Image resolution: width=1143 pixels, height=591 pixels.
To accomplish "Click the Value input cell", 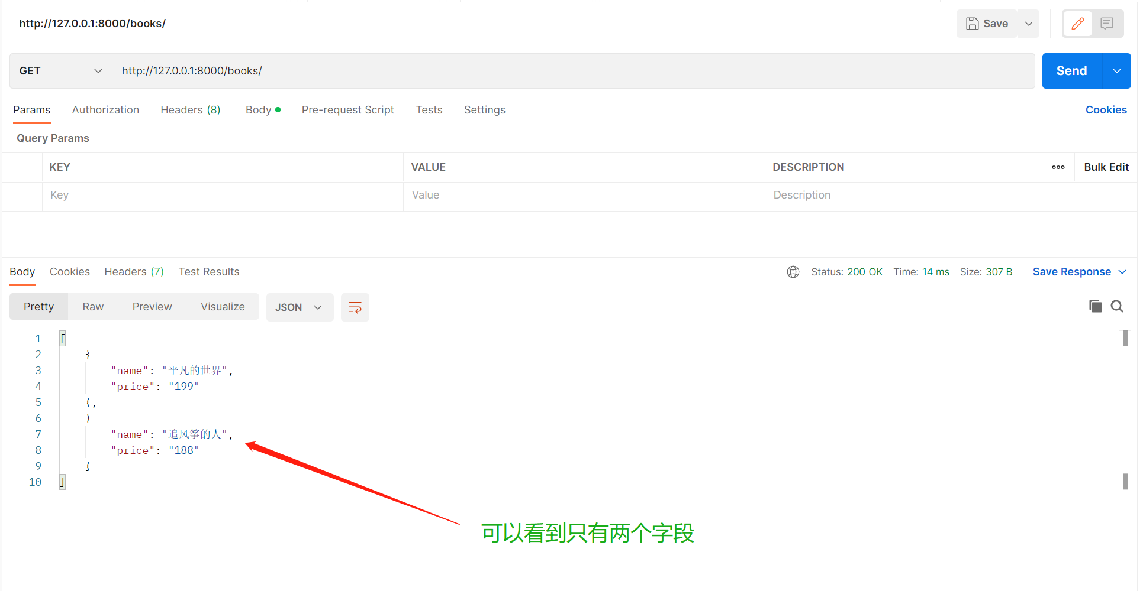I will (584, 196).
